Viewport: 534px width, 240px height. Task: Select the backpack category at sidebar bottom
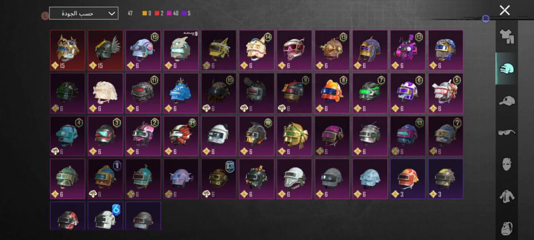click(506, 227)
